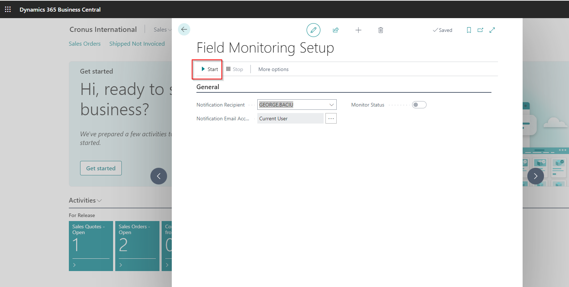Open Sales Orders - Open tile
The height and width of the screenshot is (287, 569).
pos(137,246)
